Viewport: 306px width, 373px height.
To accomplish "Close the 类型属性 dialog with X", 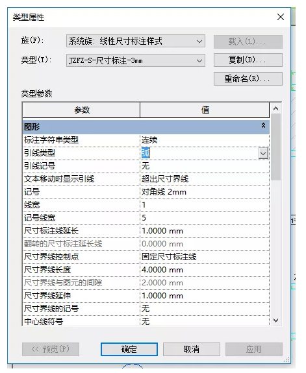I will tap(281, 17).
